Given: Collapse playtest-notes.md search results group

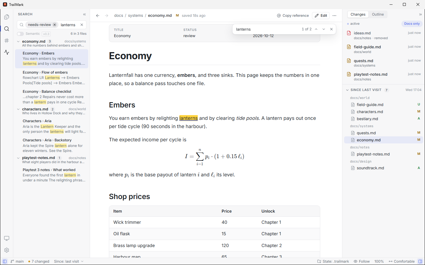Looking at the screenshot, I should (18, 158).
